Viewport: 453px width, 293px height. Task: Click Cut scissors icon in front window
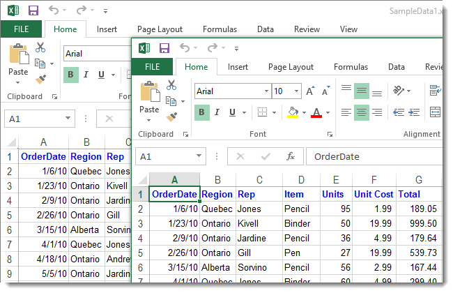click(171, 85)
